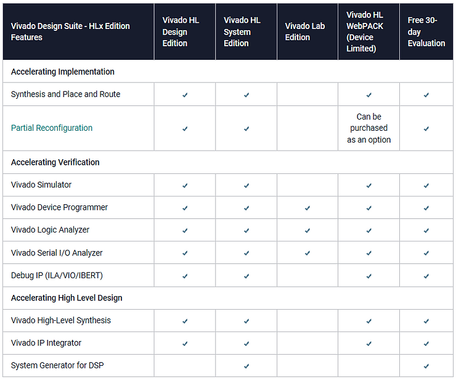Image resolution: width=456 pixels, height=380 pixels.
Task: Click the 'Can be purchased as an option' text
Action: coord(369,128)
